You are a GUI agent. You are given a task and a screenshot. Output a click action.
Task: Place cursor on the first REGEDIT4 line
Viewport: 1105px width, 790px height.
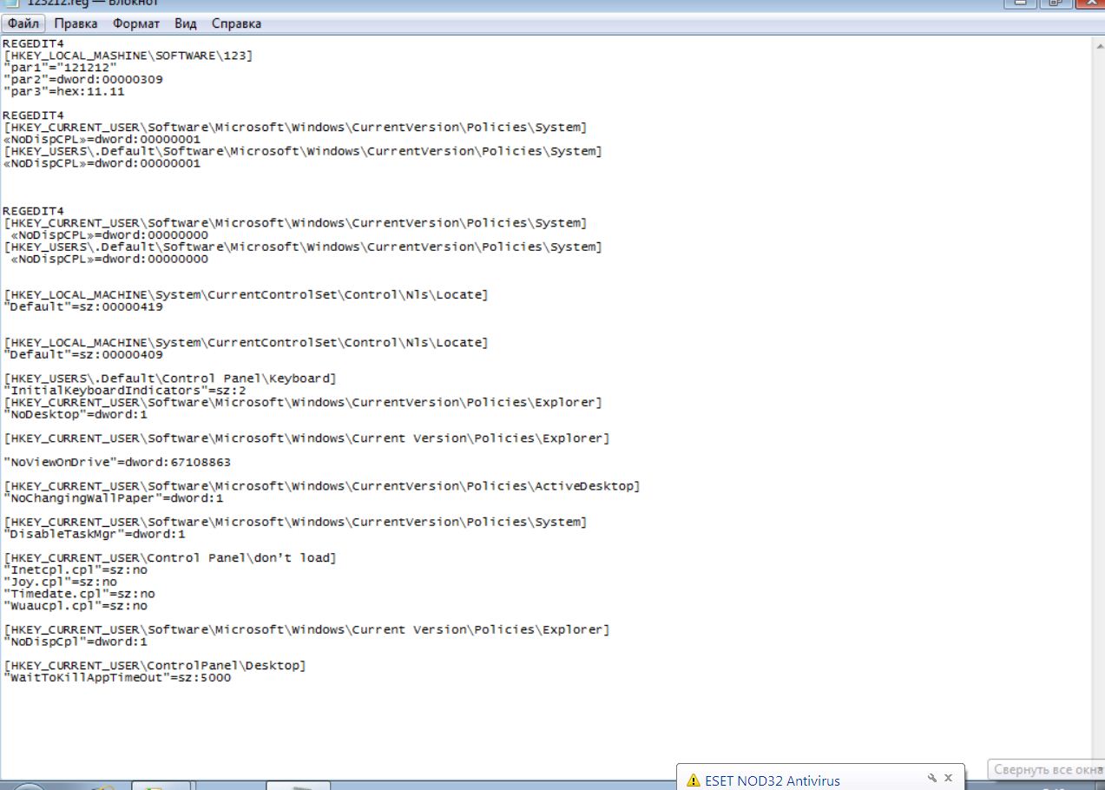coord(33,43)
